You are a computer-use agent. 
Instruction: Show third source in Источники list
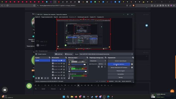(62, 66)
